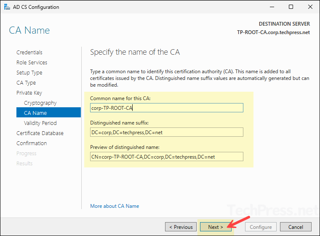Select the highlighted CA Name step
The image size is (320, 236).
pyautogui.click(x=48, y=112)
